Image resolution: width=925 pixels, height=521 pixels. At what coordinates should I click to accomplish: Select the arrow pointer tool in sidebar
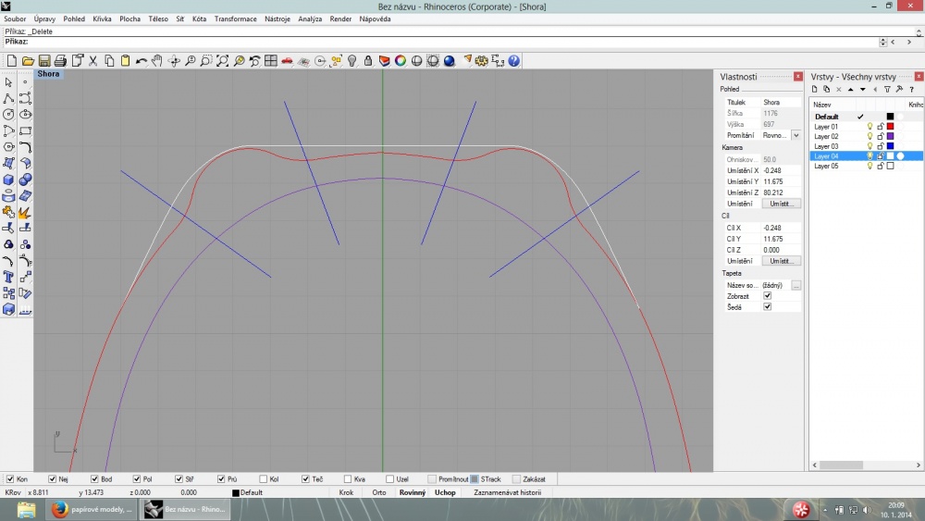(9, 82)
